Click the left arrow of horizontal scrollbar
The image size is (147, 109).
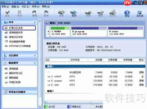[46, 103]
